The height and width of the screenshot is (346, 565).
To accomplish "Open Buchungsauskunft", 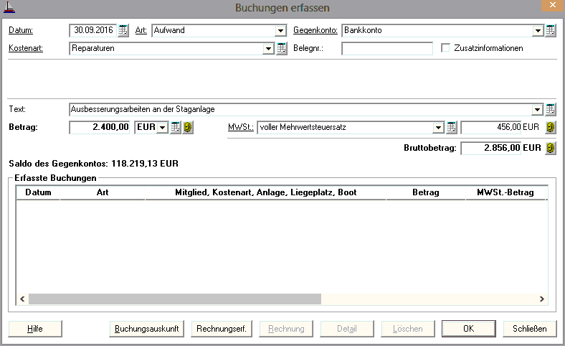I will pyautogui.click(x=147, y=329).
